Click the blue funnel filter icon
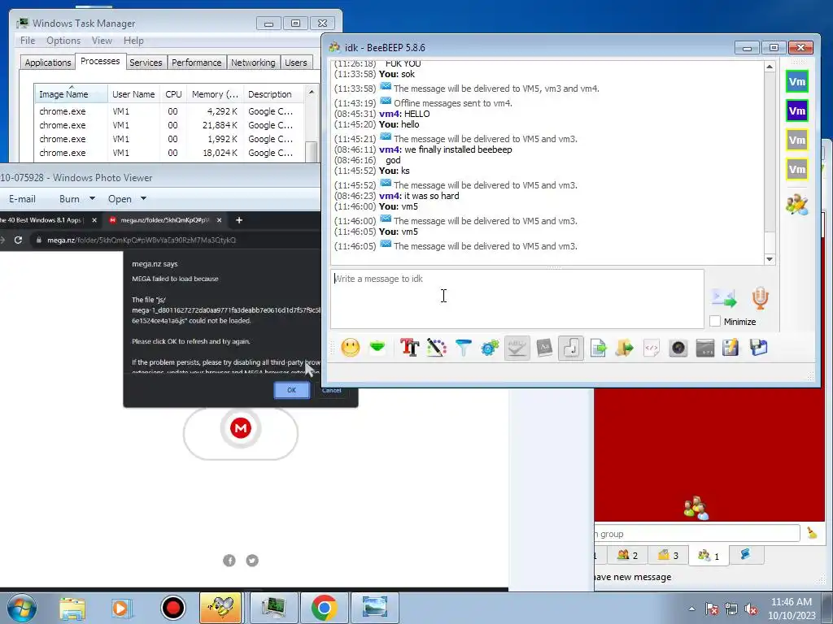This screenshot has width=833, height=624. click(x=463, y=348)
